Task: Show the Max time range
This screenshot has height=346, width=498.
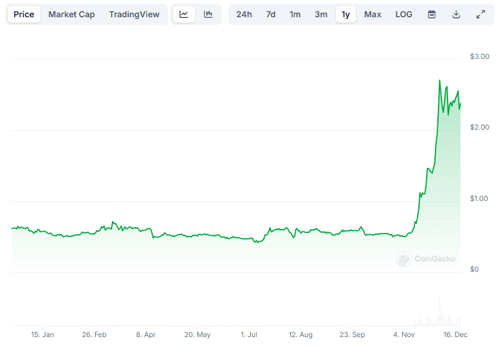Action: (x=373, y=14)
